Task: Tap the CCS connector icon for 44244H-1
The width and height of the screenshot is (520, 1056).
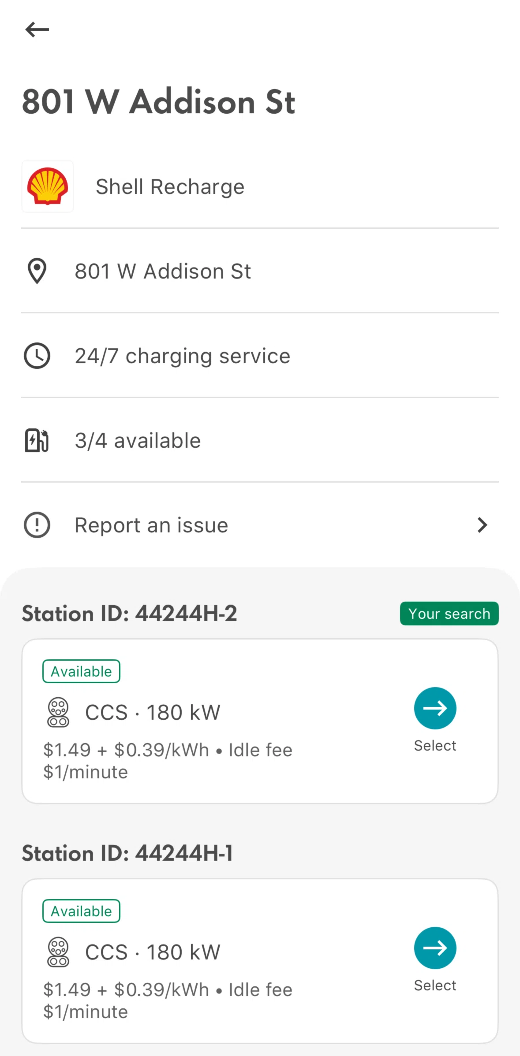Action: [58, 952]
